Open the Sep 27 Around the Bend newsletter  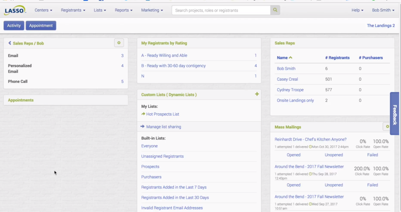pyautogui.click(x=309, y=197)
